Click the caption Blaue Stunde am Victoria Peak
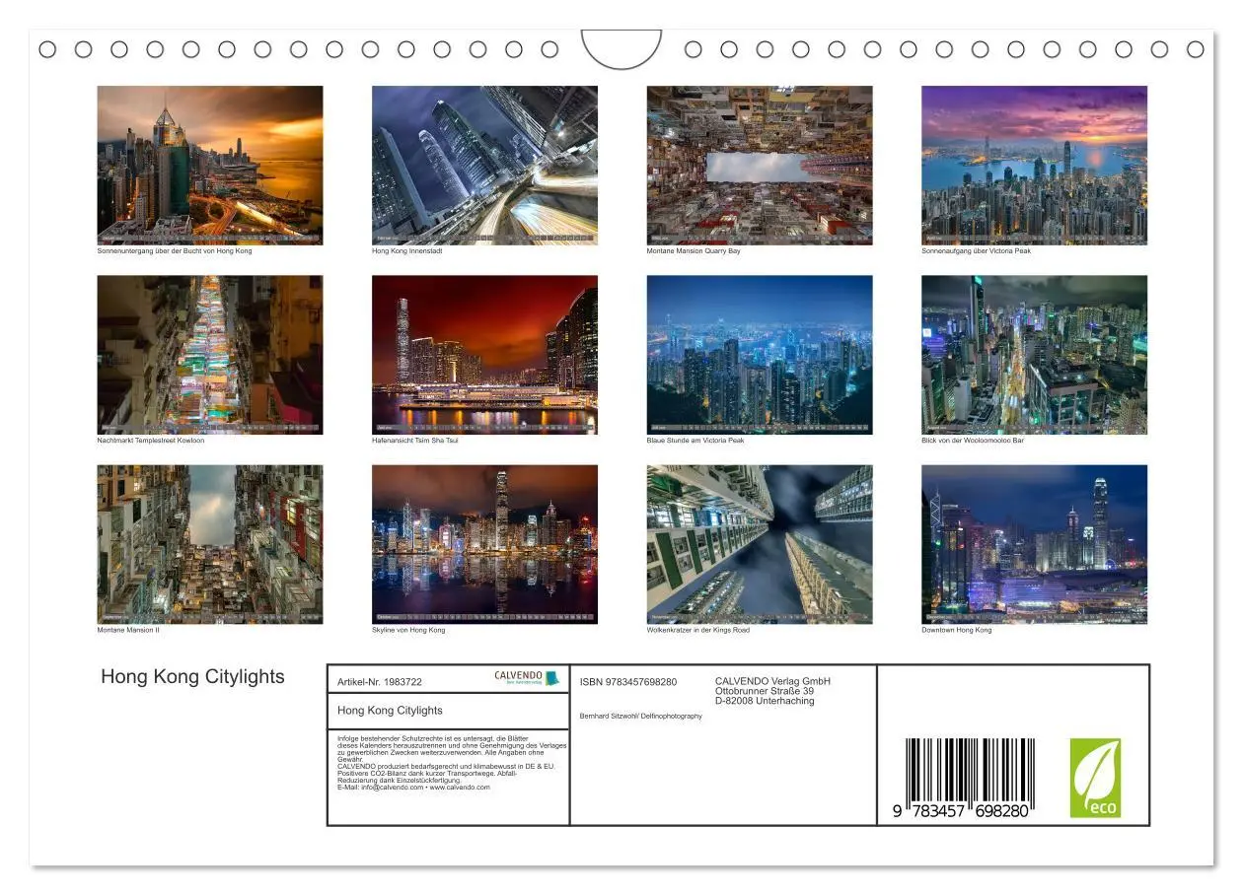The width and height of the screenshot is (1243, 895). click(695, 441)
